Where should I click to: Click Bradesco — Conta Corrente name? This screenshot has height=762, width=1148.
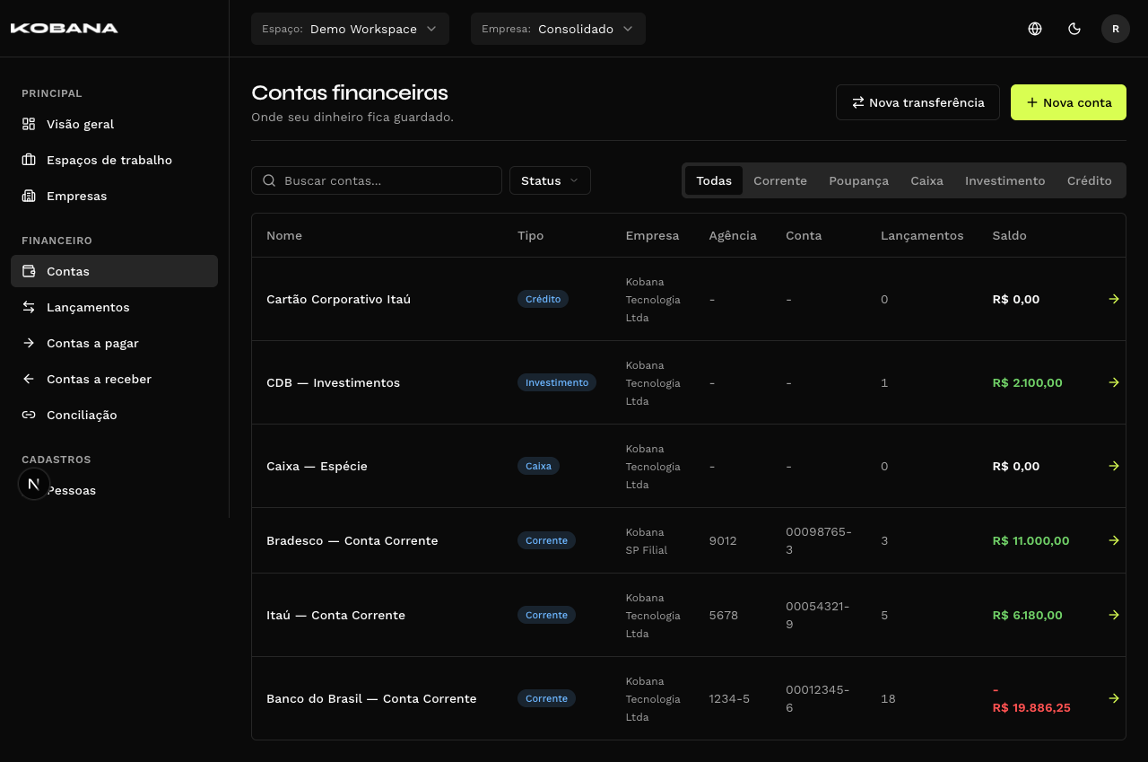coord(352,540)
